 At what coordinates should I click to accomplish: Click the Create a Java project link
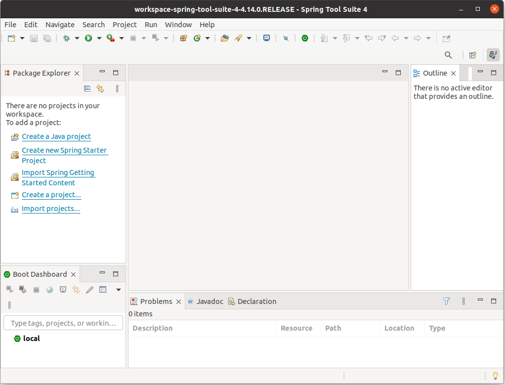coord(56,136)
